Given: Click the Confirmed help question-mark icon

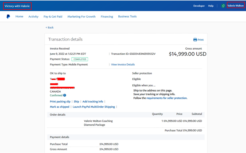Looking at the screenshot, I should coord(65,95).
